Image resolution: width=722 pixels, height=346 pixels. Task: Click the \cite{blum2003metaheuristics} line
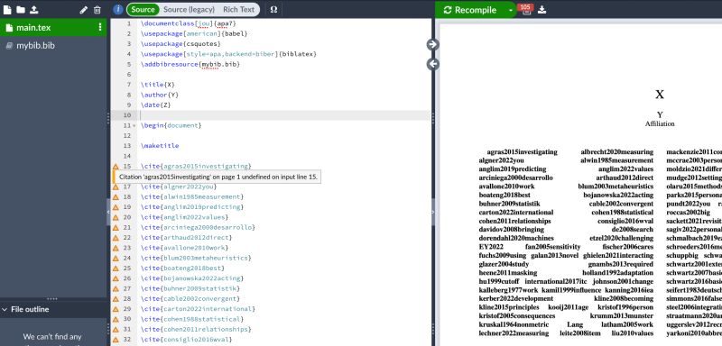(196, 259)
